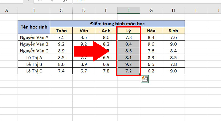Select Nguyễn Văn C's Sinh score 8.4
Viewport: 221px width, 121px height.
click(x=173, y=51)
